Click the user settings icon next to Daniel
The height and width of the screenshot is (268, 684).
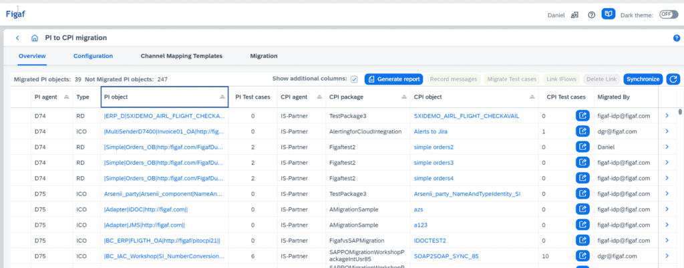[574, 15]
